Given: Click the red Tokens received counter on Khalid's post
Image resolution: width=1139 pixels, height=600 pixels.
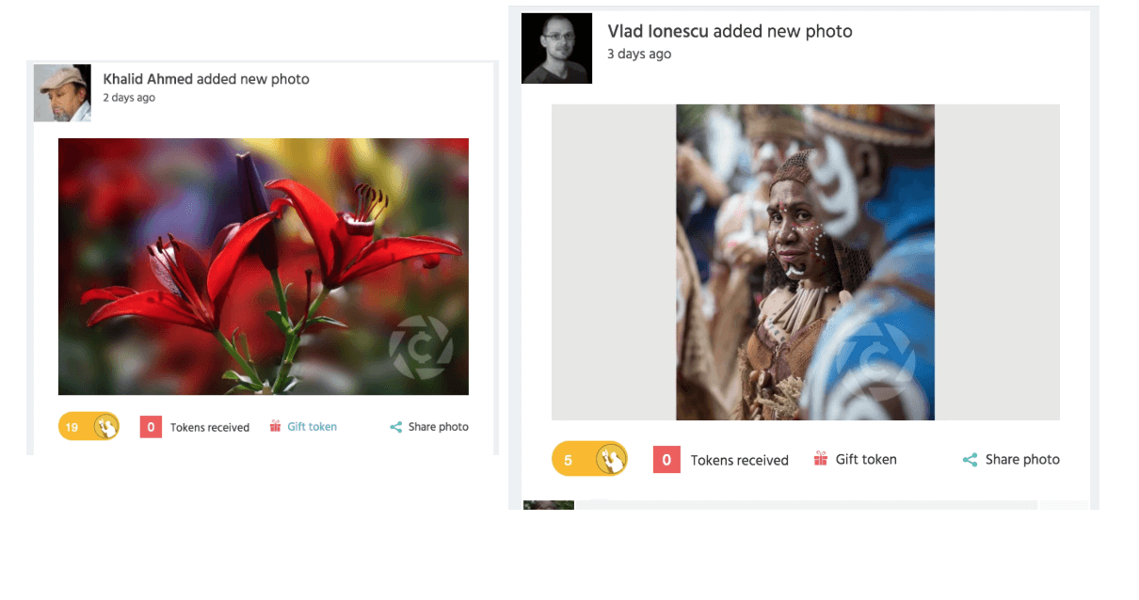Looking at the screenshot, I should [x=151, y=426].
